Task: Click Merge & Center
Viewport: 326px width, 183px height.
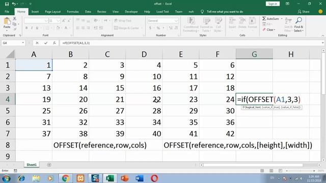Action: pyautogui.click(x=127, y=28)
